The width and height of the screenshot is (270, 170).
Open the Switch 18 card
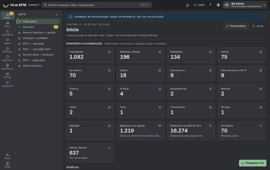[x=141, y=73]
